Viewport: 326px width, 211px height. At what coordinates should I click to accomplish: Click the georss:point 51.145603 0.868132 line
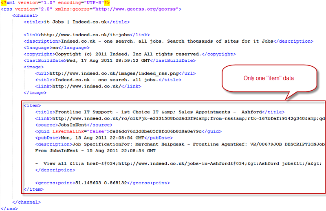click(103, 183)
